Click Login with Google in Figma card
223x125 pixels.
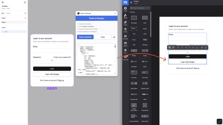(52, 74)
